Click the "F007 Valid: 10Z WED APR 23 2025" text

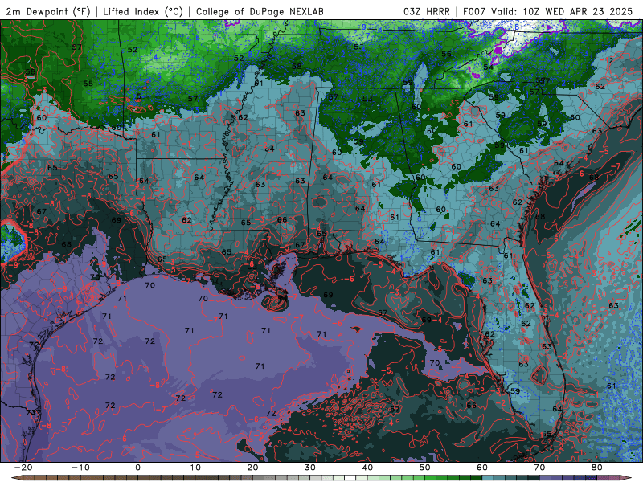(x=547, y=11)
